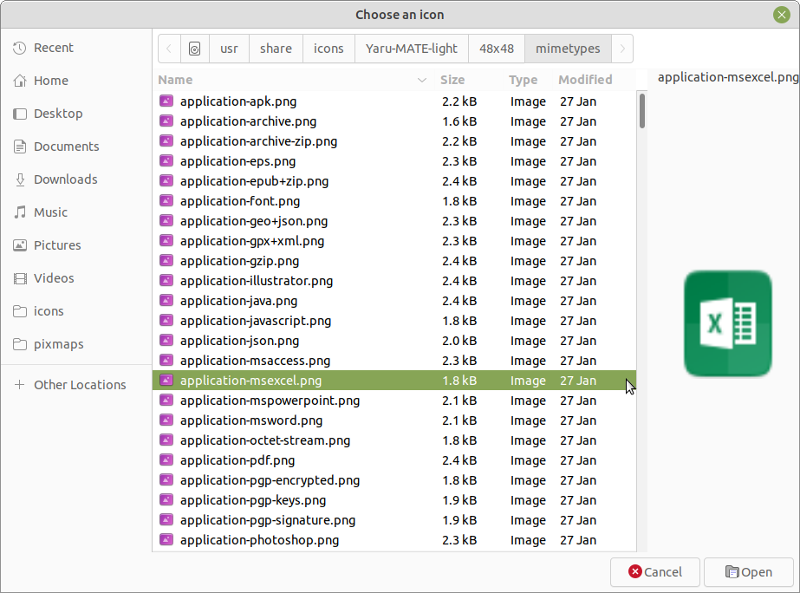The height and width of the screenshot is (593, 800).
Task: Click the Desktop icon in sidebar
Action: [x=19, y=114]
